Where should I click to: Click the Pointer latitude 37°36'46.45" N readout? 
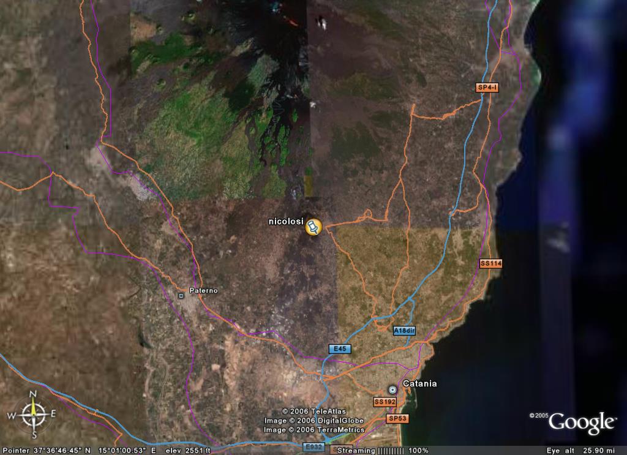[x=47, y=451]
